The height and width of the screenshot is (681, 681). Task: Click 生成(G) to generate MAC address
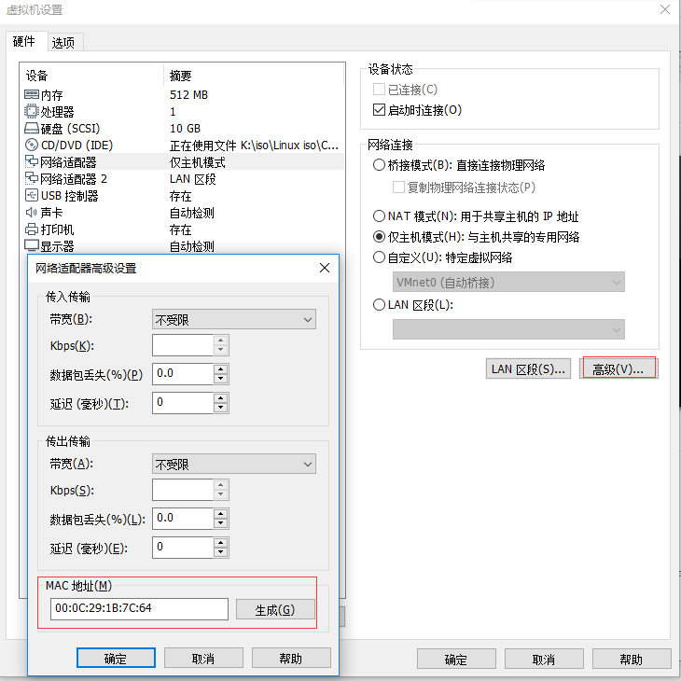pos(275,609)
